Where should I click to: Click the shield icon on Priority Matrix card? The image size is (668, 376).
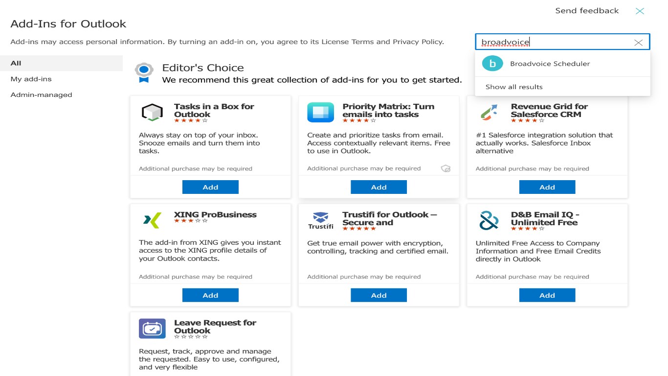(445, 168)
